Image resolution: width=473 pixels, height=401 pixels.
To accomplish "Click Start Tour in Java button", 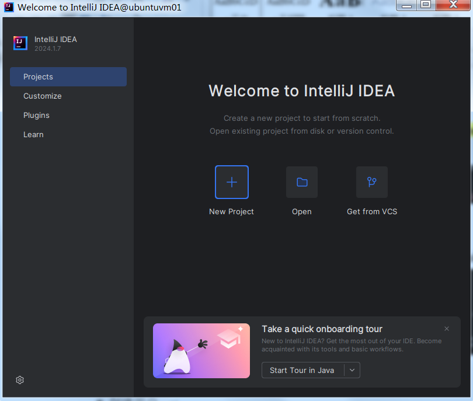I will point(302,370).
